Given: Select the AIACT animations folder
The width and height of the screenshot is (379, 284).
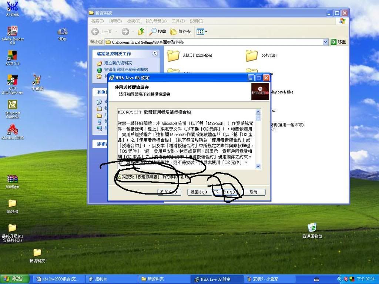Looking at the screenshot, I should 190,55.
